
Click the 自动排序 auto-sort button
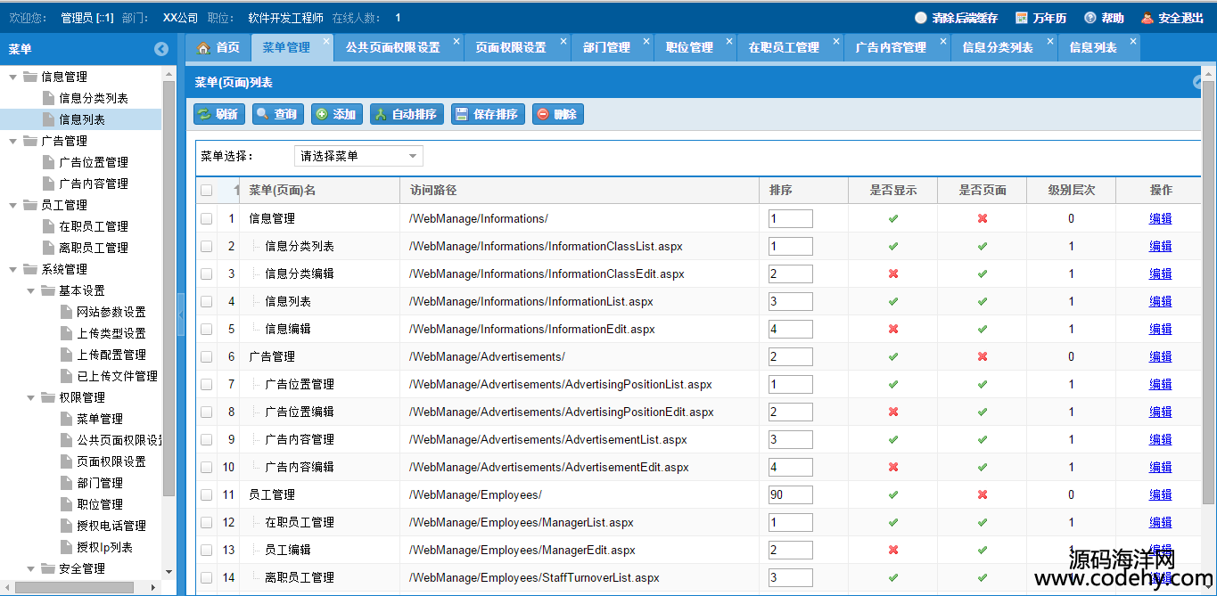click(x=406, y=114)
